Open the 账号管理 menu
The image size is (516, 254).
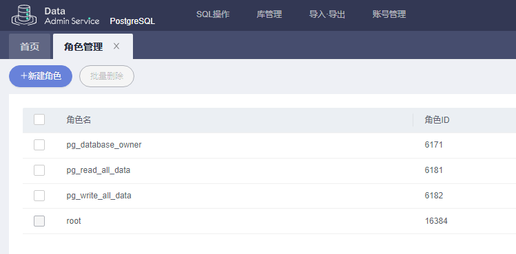click(389, 14)
